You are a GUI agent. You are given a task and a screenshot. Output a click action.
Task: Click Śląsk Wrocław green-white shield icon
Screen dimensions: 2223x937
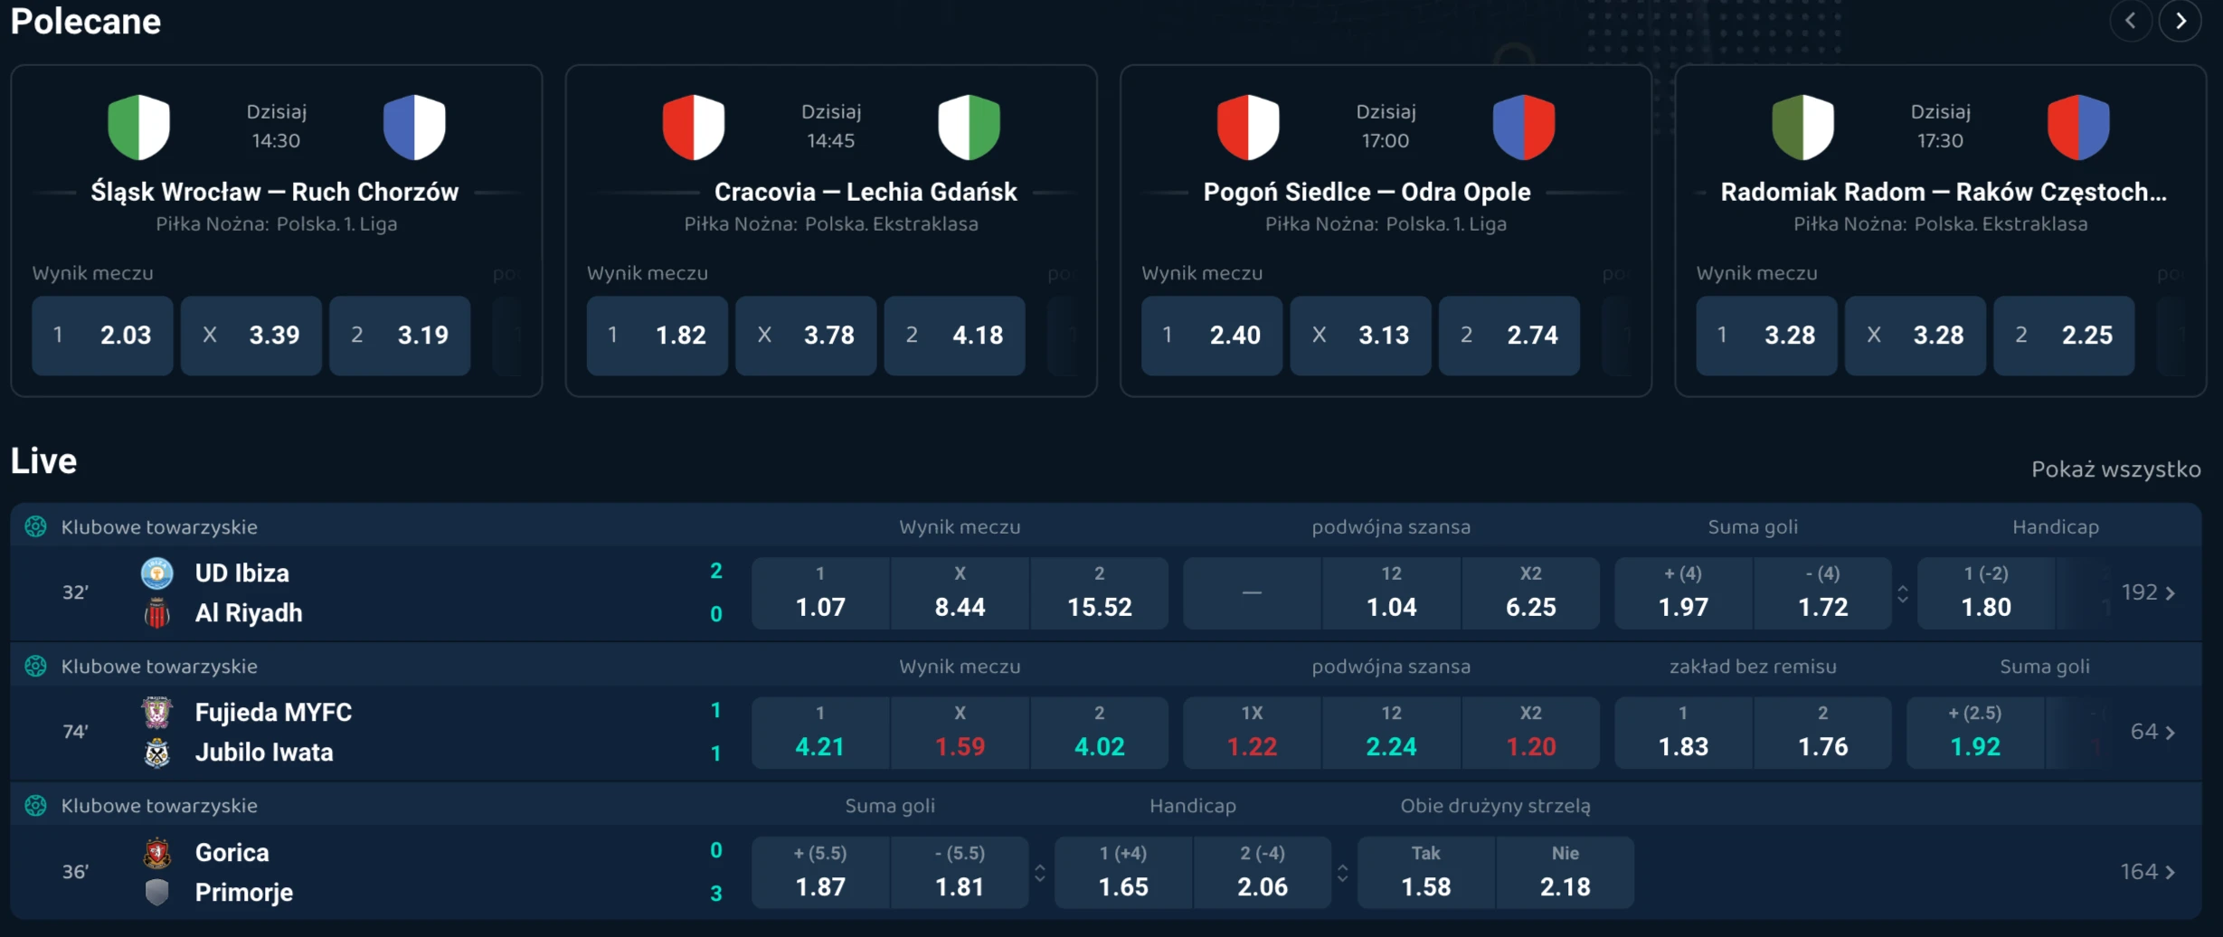tap(138, 127)
